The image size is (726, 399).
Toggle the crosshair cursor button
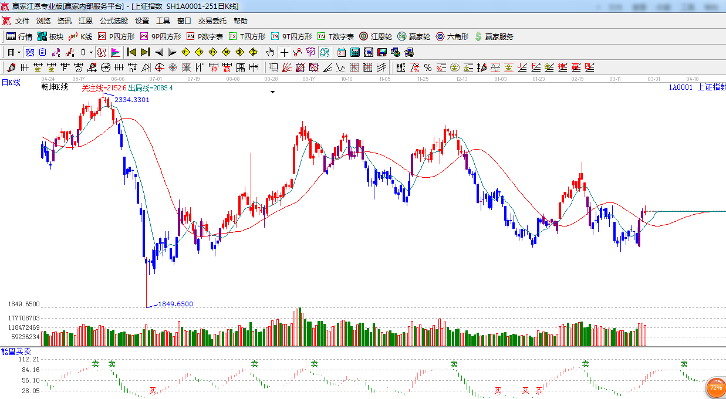click(284, 52)
